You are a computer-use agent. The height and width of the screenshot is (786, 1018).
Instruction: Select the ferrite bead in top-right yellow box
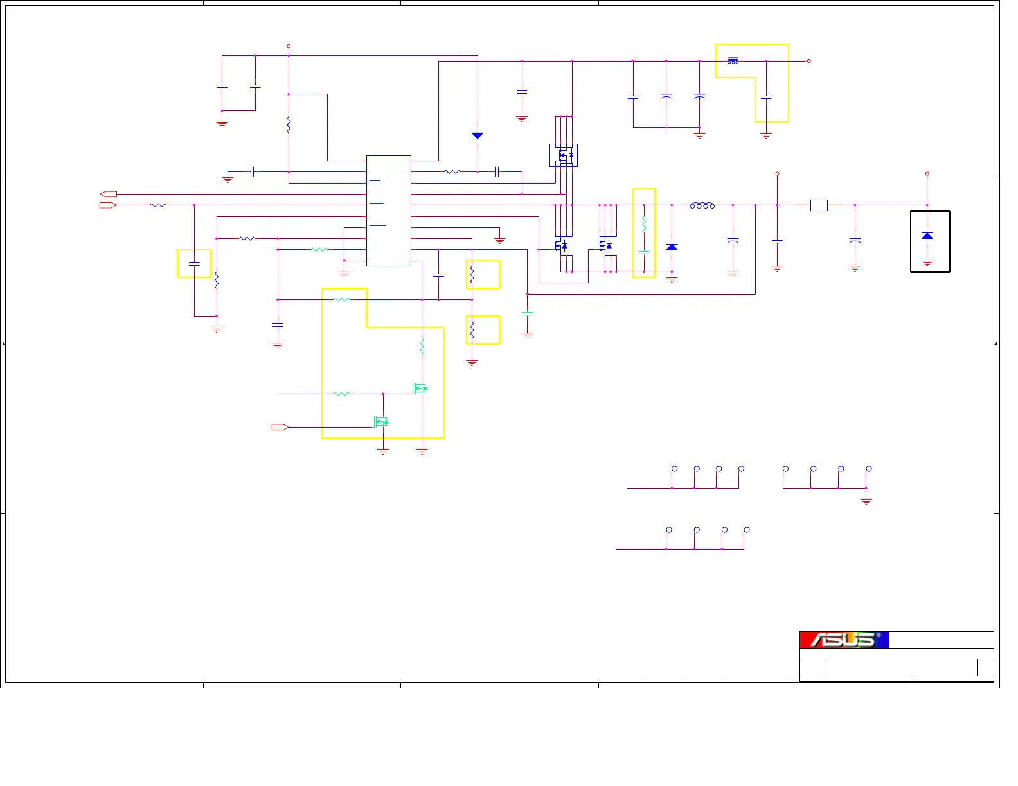(733, 61)
